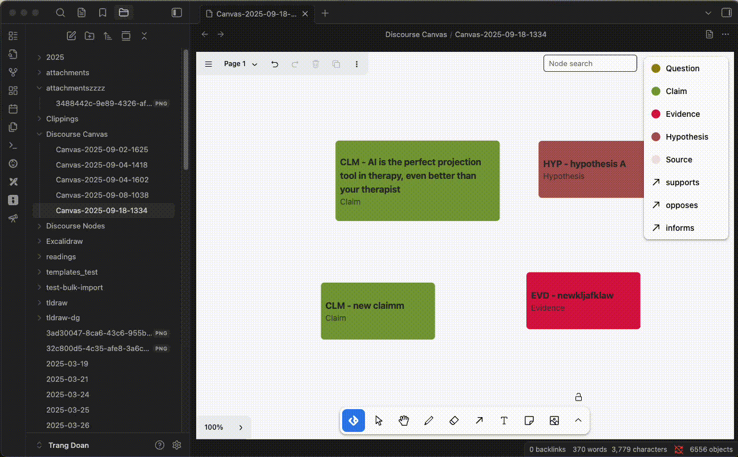
Task: Choose the Draw pencil tool
Action: [429, 421]
